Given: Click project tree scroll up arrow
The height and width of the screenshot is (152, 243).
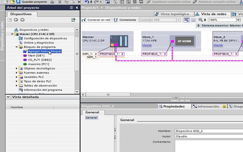Looking at the screenshot, I should tap(77, 30).
